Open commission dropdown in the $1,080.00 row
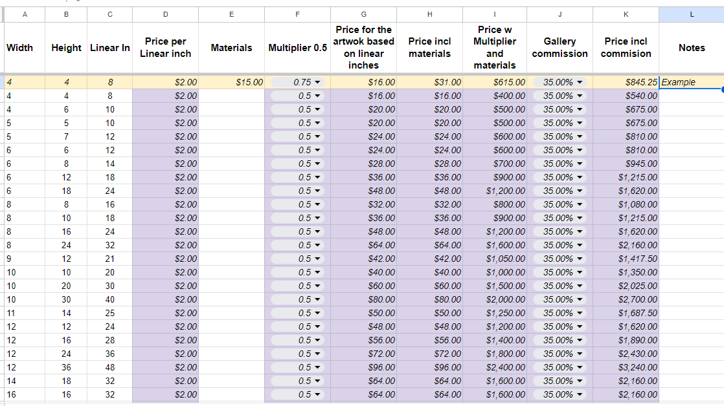Screen dimensions: 724x406 (560, 204)
